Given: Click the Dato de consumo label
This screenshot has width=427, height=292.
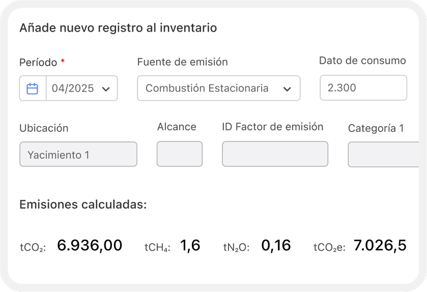Looking at the screenshot, I should 362,61.
